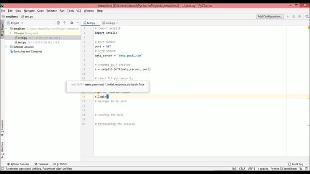Open the Refactor menu
The image size is (310, 174).
[51, 11]
